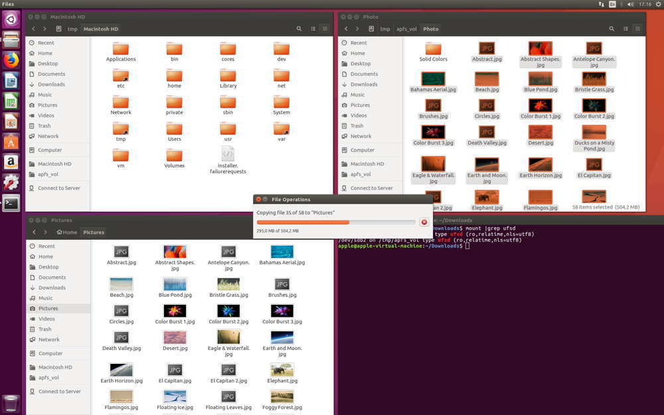This screenshot has width=664, height=415.
Task: Open the clock menu showing 17:16
Action: click(645, 4)
